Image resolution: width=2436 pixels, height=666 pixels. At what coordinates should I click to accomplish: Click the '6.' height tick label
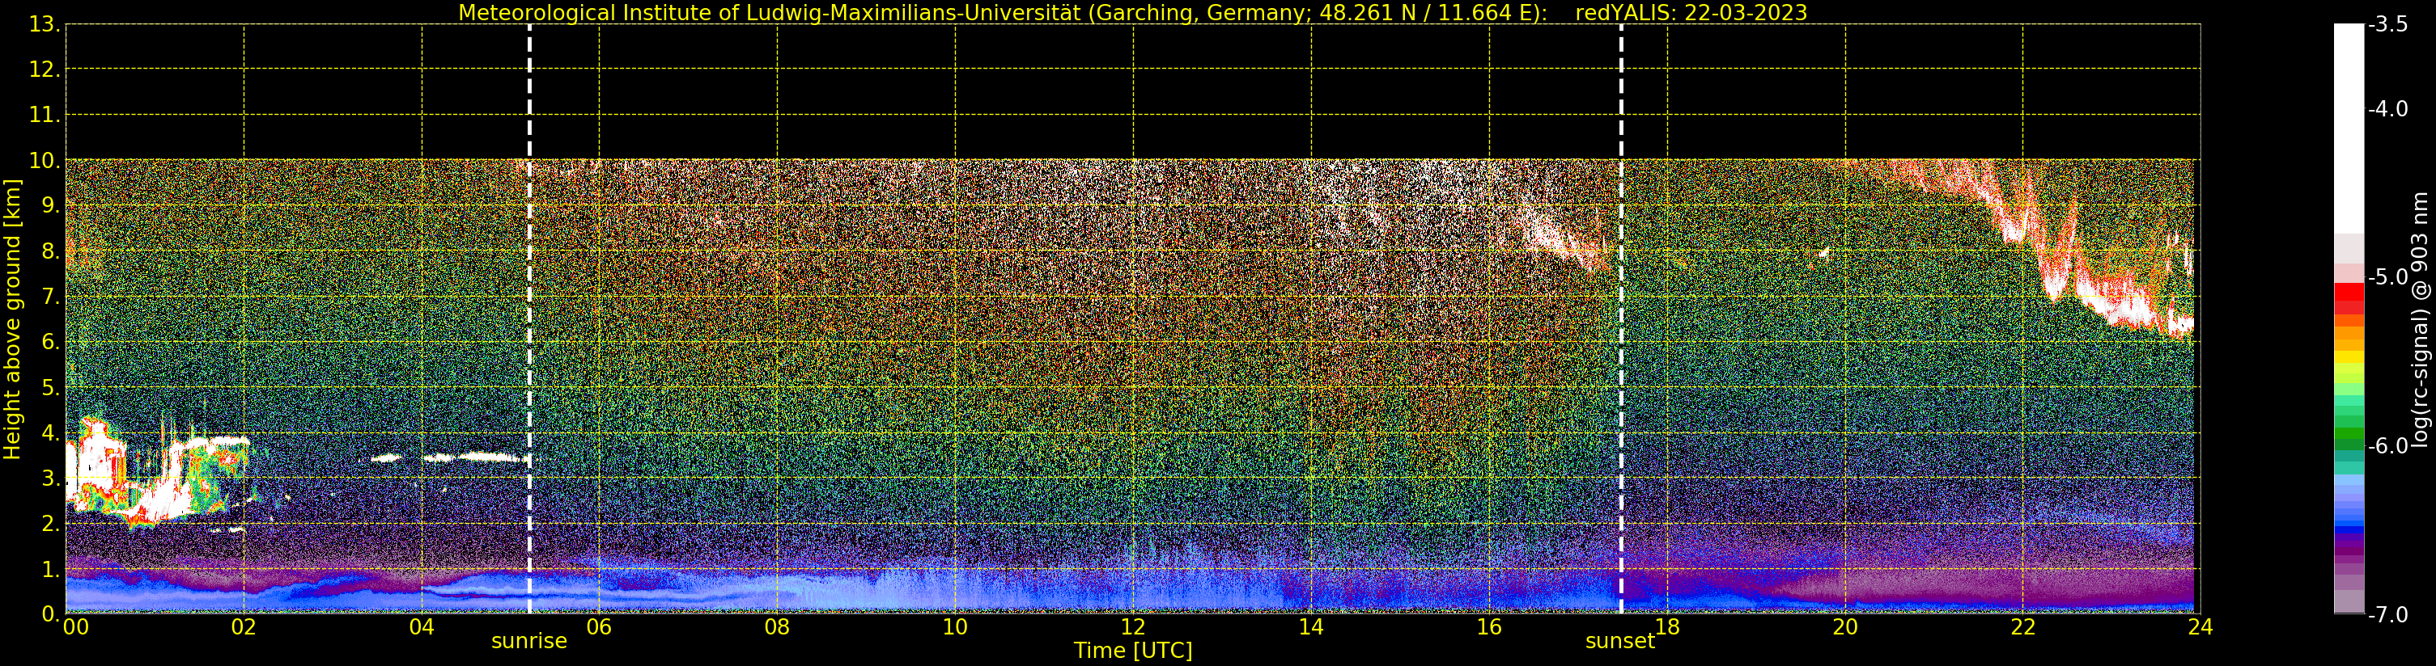51,342
